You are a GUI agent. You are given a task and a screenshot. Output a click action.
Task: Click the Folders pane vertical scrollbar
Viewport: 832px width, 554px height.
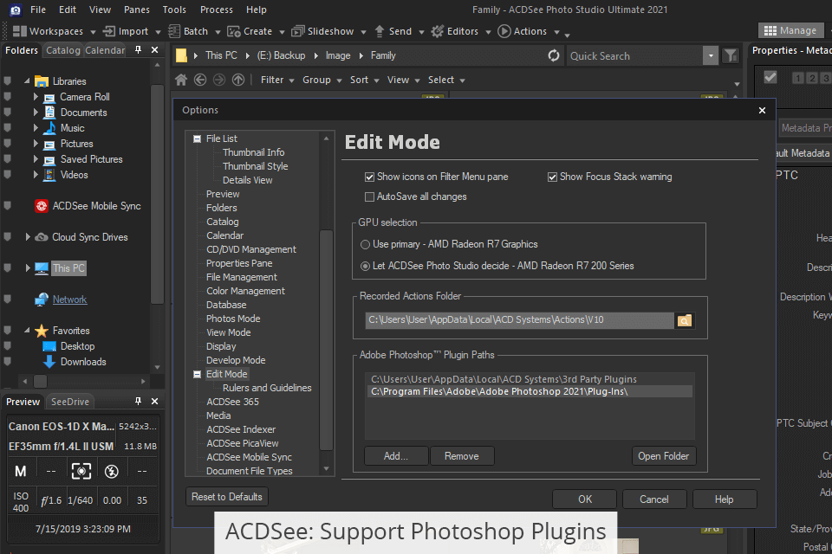(x=157, y=194)
